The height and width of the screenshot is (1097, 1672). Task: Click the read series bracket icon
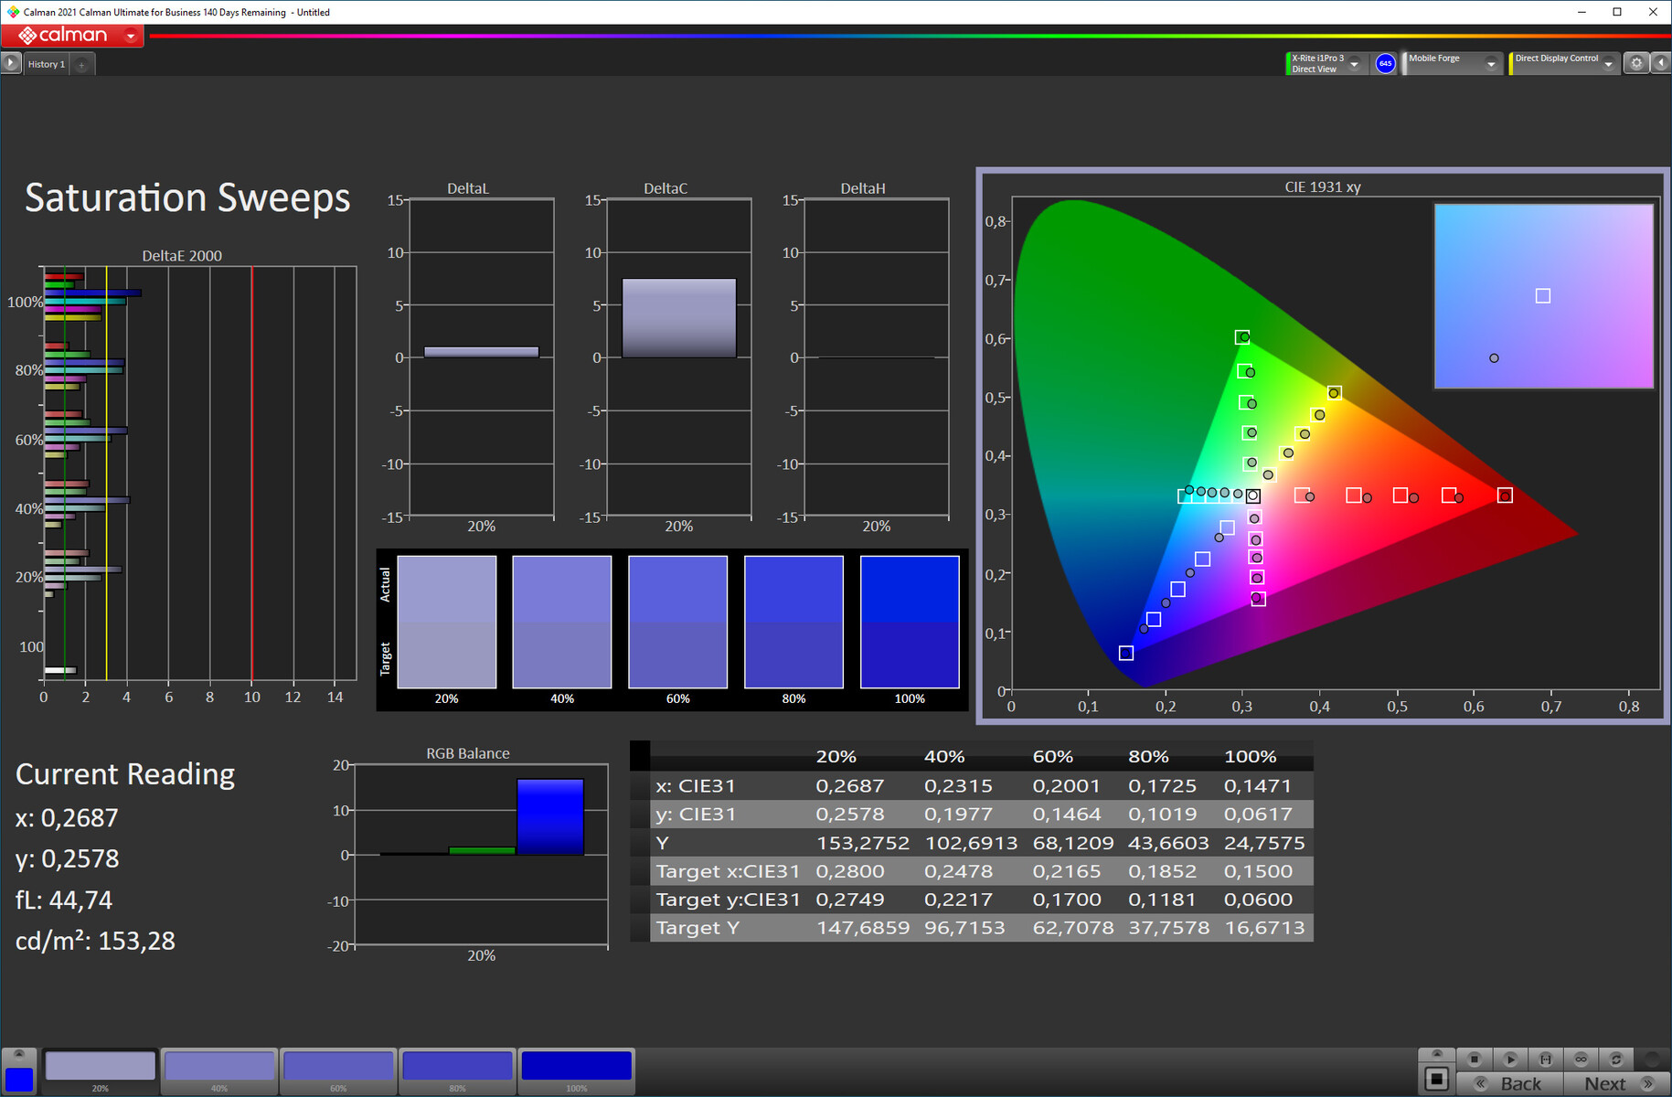[x=1545, y=1059]
